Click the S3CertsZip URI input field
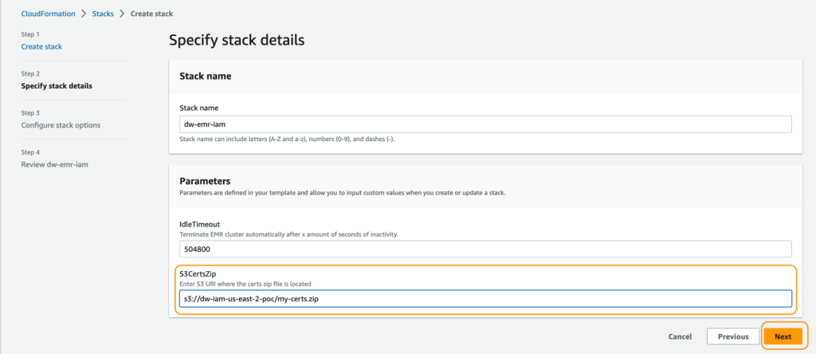Viewport: 816px width, 354px height. 485,299
